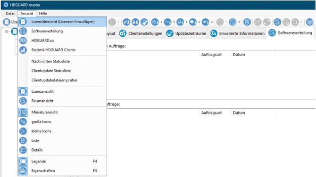Pick the HDGUARD.os icon in the Ansicht menu
Image resolution: width=316 pixels, height=177 pixels.
click(x=23, y=40)
